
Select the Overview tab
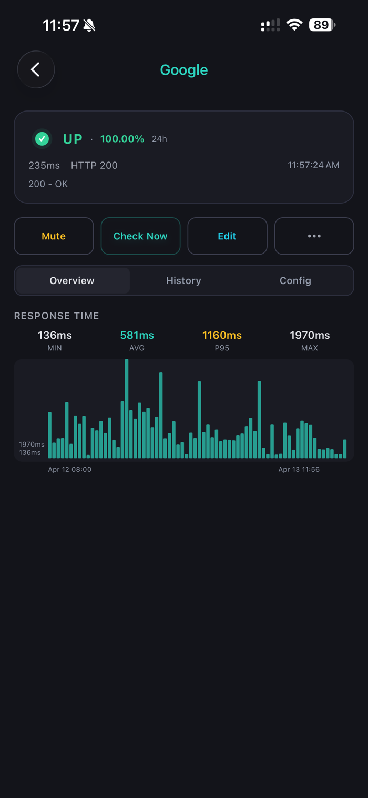click(x=73, y=280)
